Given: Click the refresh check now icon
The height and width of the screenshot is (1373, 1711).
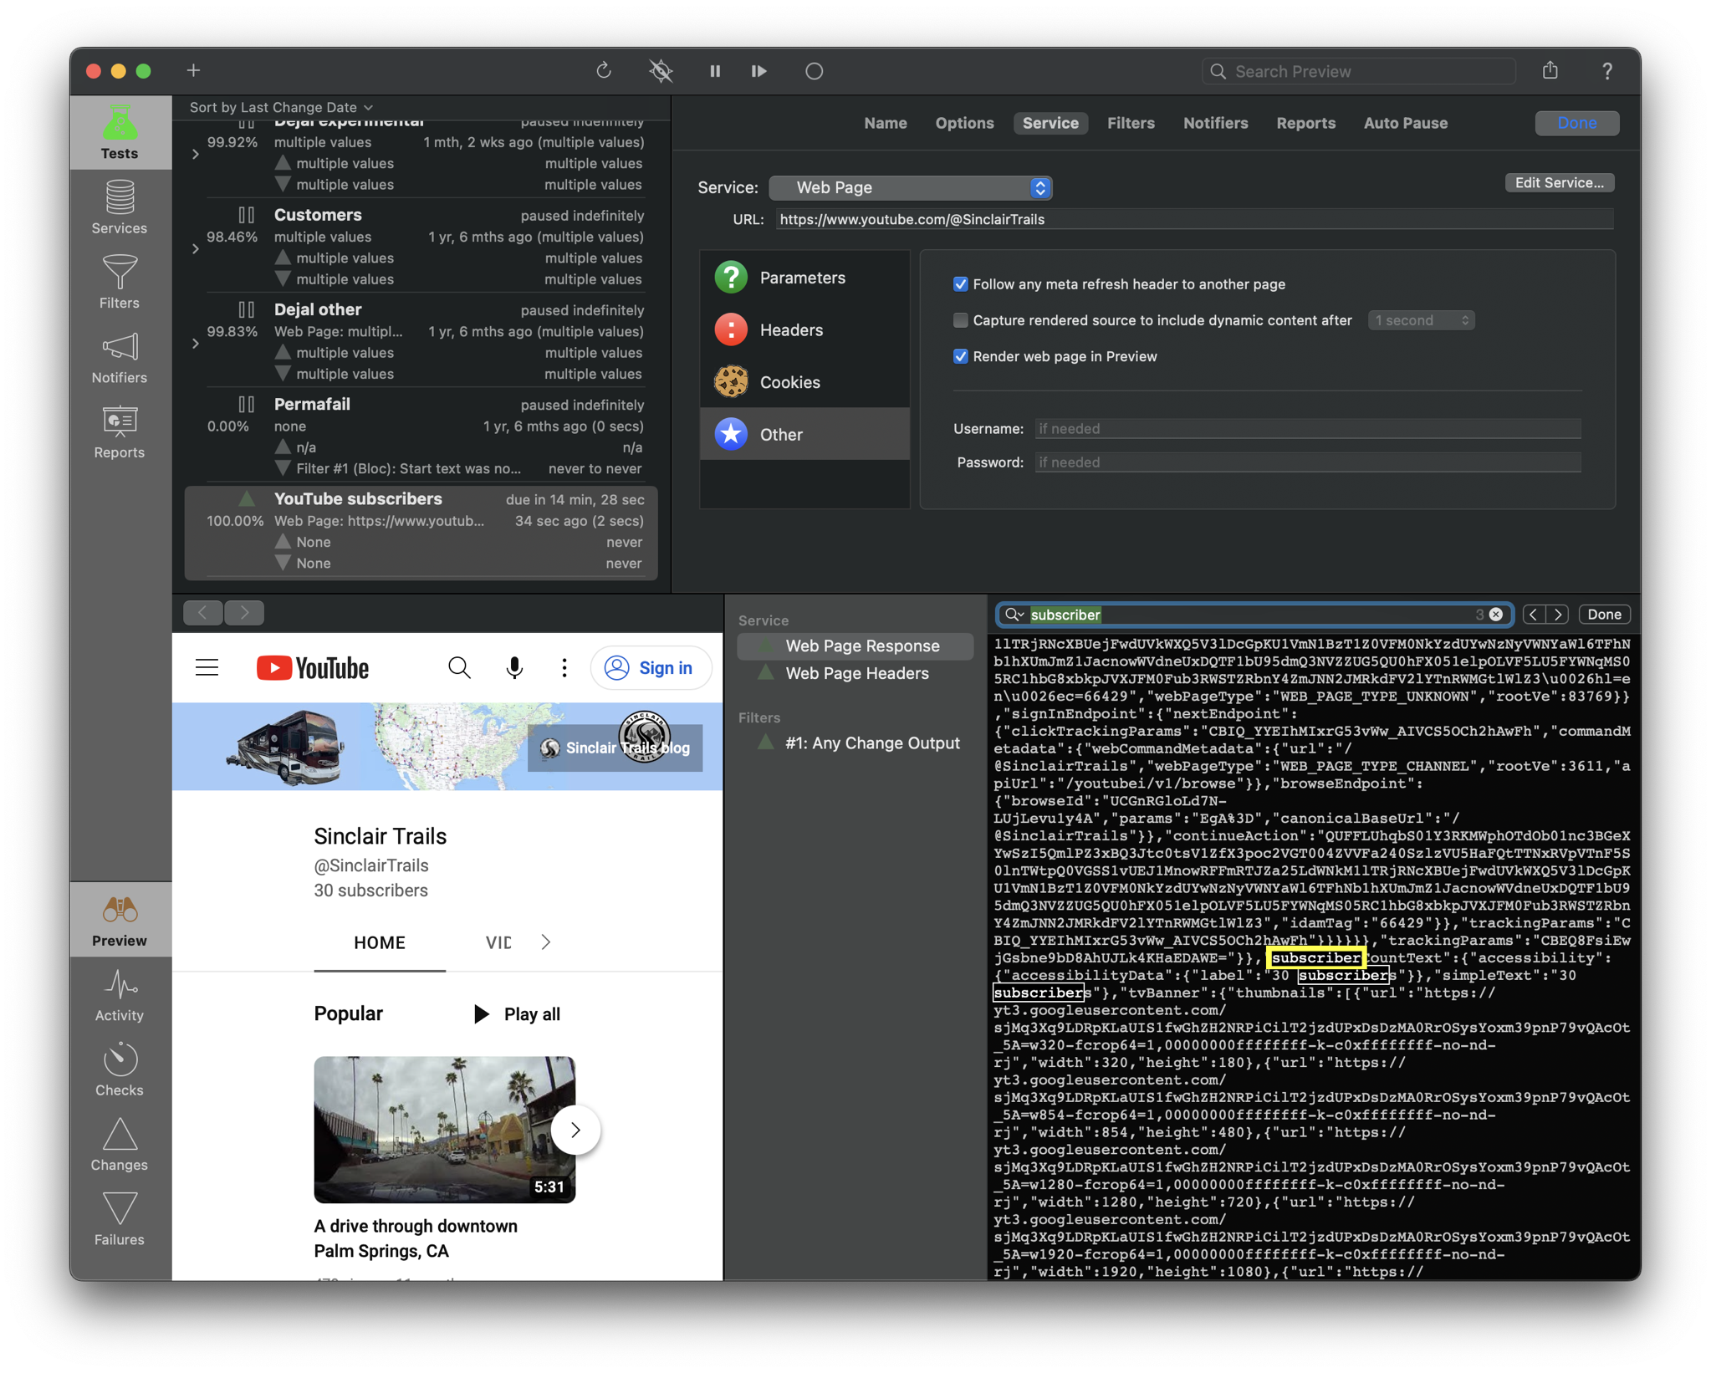Looking at the screenshot, I should click(x=604, y=71).
